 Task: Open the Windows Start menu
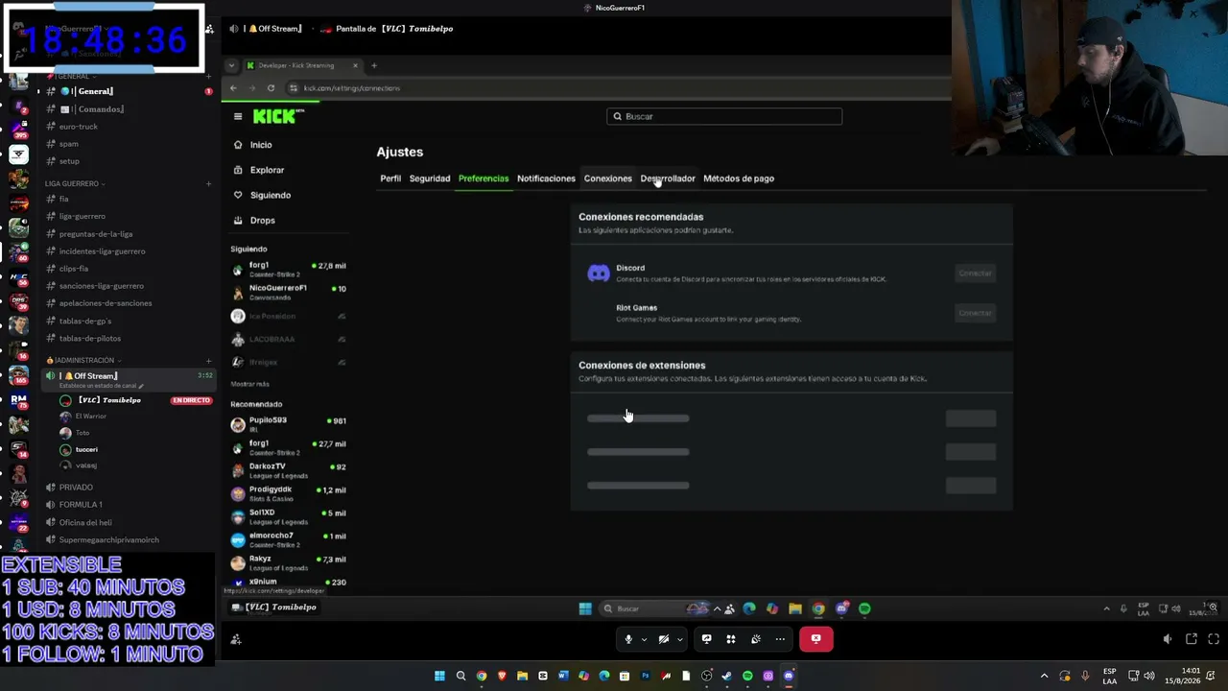pos(439,676)
